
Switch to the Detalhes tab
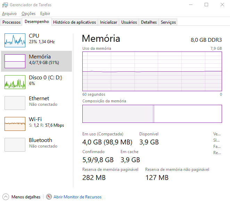tap(149, 22)
